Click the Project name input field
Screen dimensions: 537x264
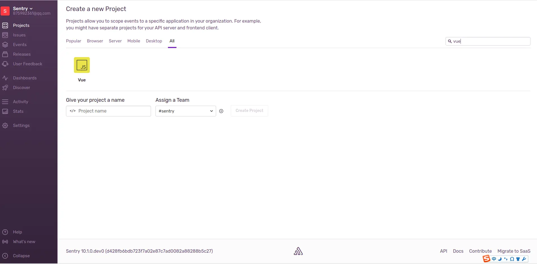[x=108, y=111]
